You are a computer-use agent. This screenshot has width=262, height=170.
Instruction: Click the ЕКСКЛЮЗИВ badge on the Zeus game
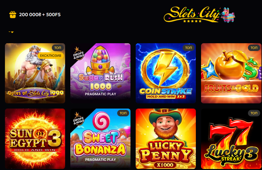pyautogui.click(x=51, y=56)
